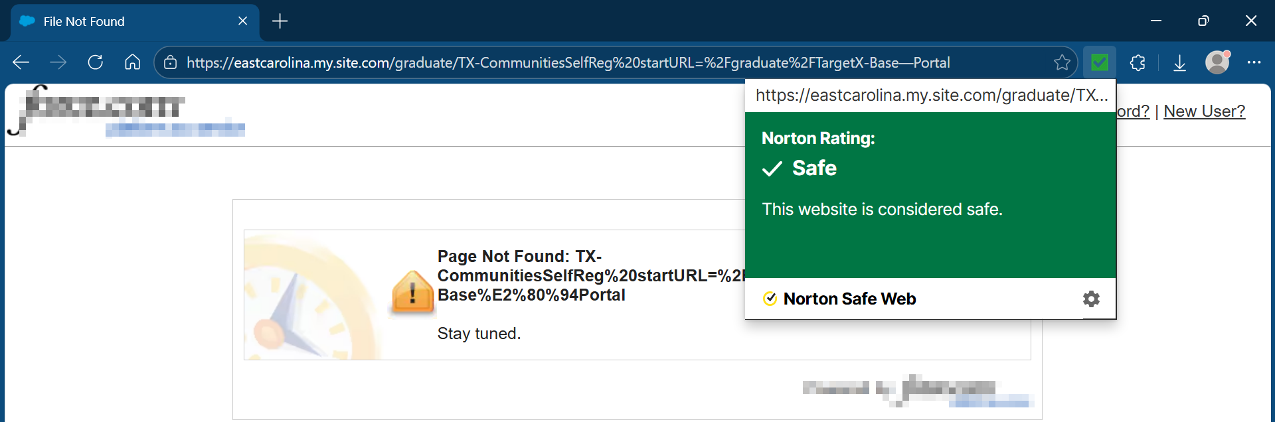The height and width of the screenshot is (422, 1275).
Task: Refresh the current page
Action: coord(96,62)
